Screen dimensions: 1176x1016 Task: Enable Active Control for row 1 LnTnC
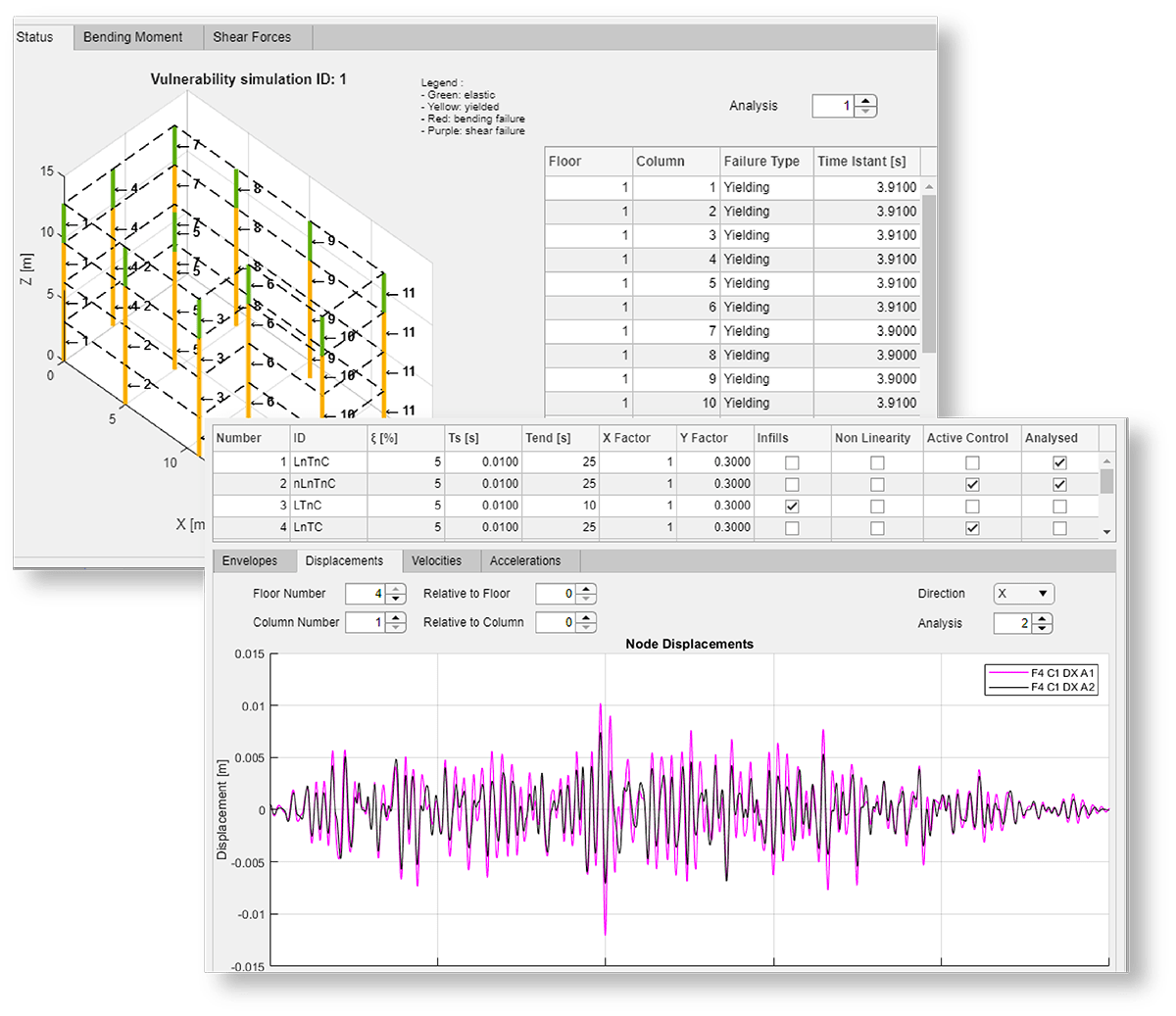click(972, 462)
